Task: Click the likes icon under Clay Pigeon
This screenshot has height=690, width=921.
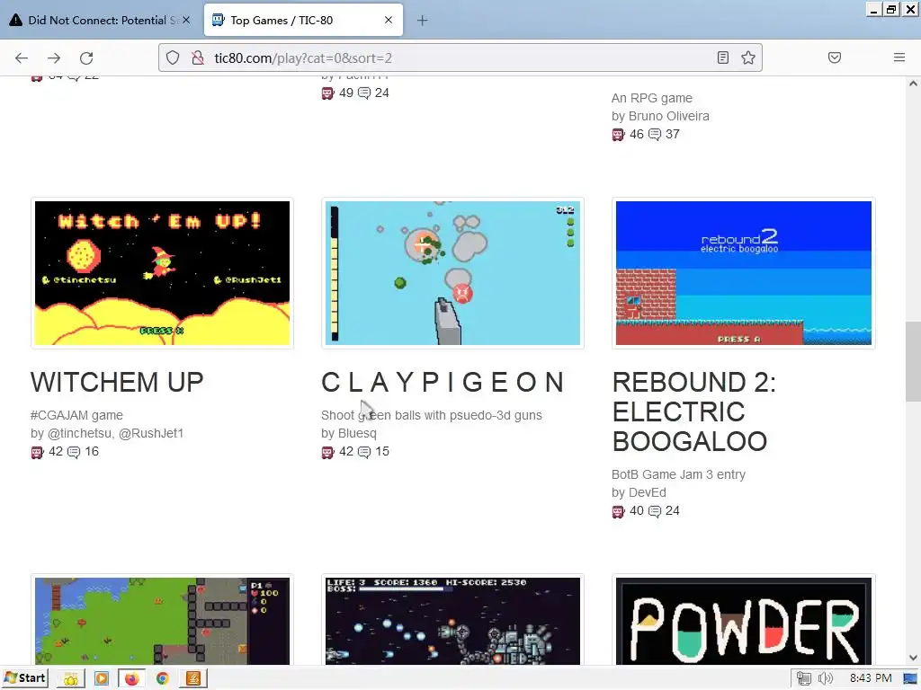Action: click(327, 452)
